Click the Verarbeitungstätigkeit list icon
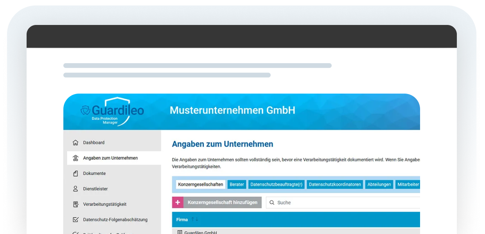 point(75,204)
